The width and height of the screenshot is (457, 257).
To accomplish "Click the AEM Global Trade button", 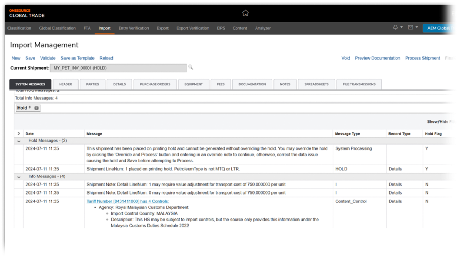I will point(440,28).
